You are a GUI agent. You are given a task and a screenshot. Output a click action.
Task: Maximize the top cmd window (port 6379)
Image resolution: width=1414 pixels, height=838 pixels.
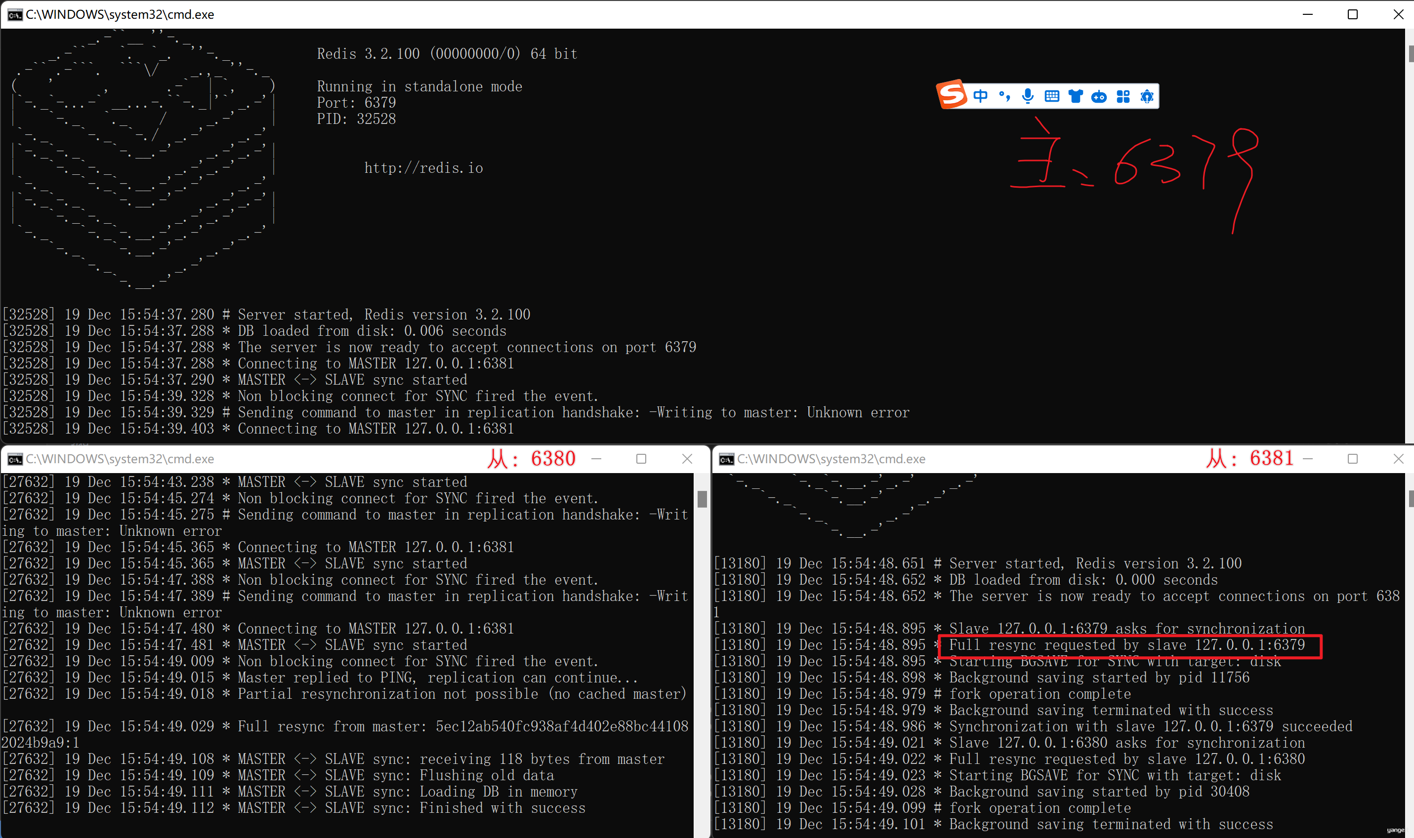(x=1352, y=14)
